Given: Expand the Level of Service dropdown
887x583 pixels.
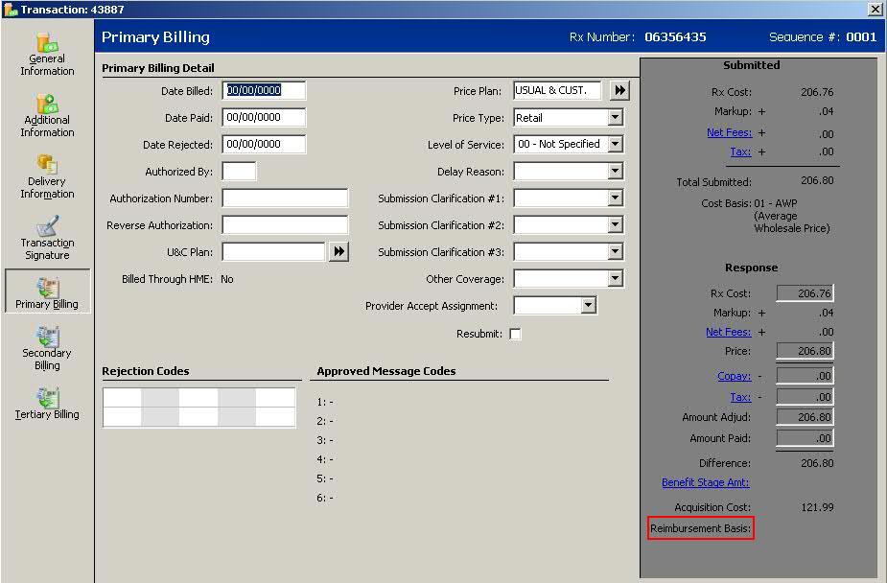Looking at the screenshot, I should coord(615,144).
